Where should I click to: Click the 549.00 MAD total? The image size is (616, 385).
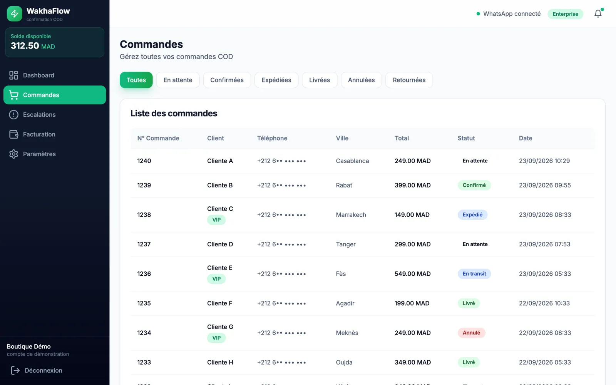413,274
